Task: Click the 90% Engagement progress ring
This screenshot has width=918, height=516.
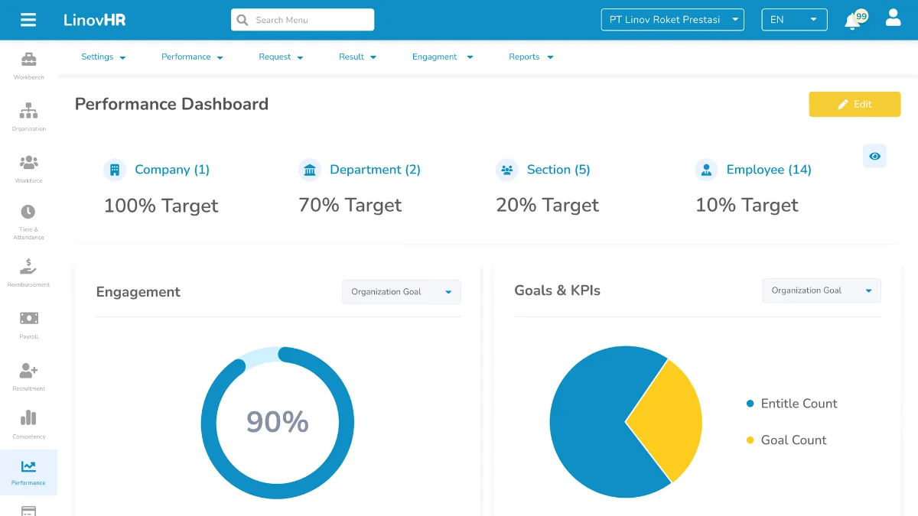Action: coord(277,422)
